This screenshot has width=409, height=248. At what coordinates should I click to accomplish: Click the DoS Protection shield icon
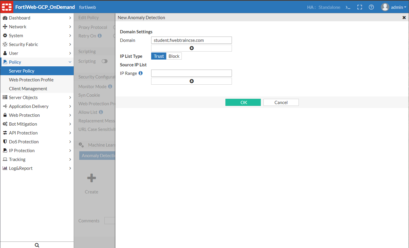coord(5,142)
